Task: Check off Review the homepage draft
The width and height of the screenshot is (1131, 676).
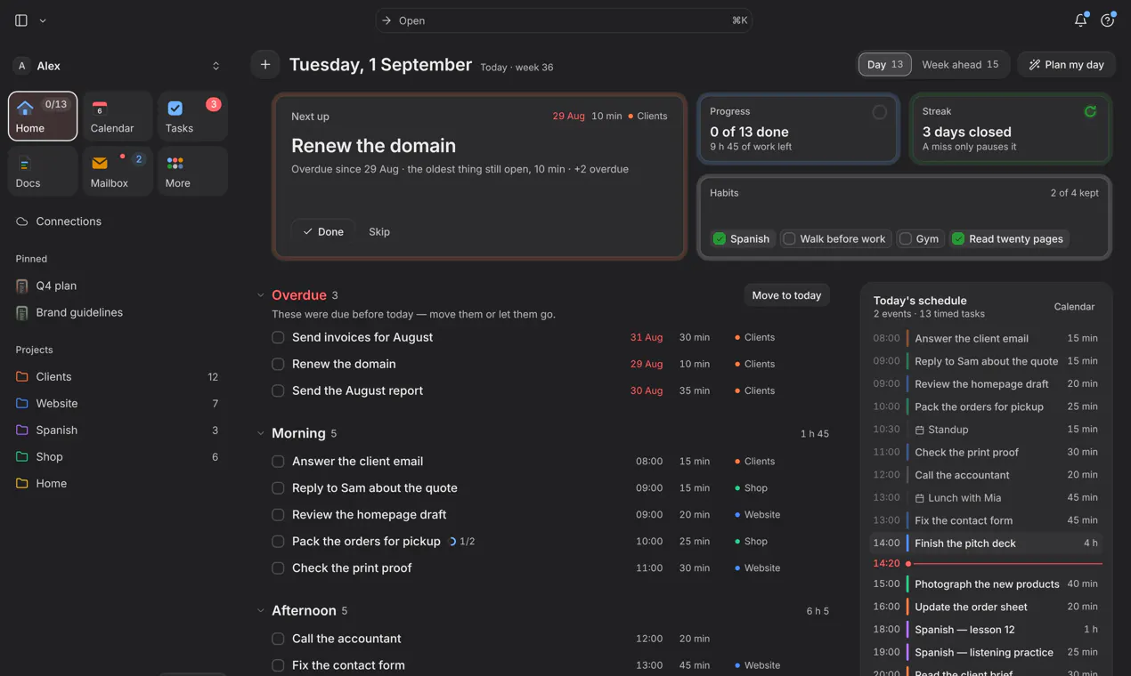Action: 278,515
